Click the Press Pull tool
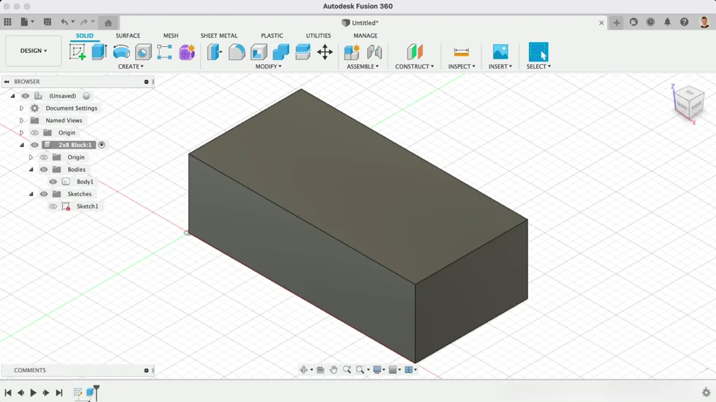The height and width of the screenshot is (402, 716). [x=214, y=52]
